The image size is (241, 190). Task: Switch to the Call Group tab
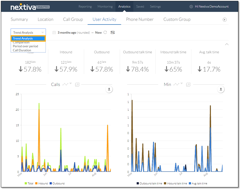point(73,20)
